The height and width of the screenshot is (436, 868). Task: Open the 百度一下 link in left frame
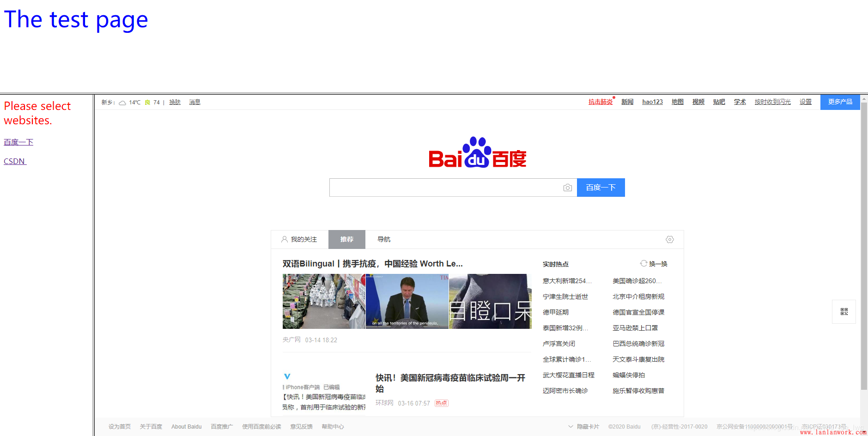tap(18, 142)
